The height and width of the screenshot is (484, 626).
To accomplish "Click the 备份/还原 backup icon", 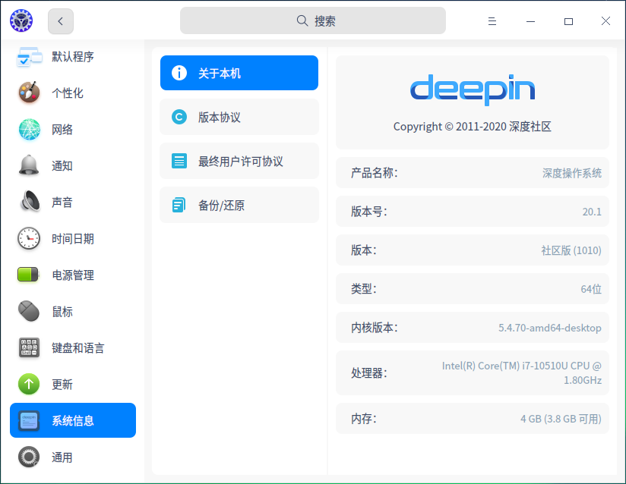I will 179,205.
